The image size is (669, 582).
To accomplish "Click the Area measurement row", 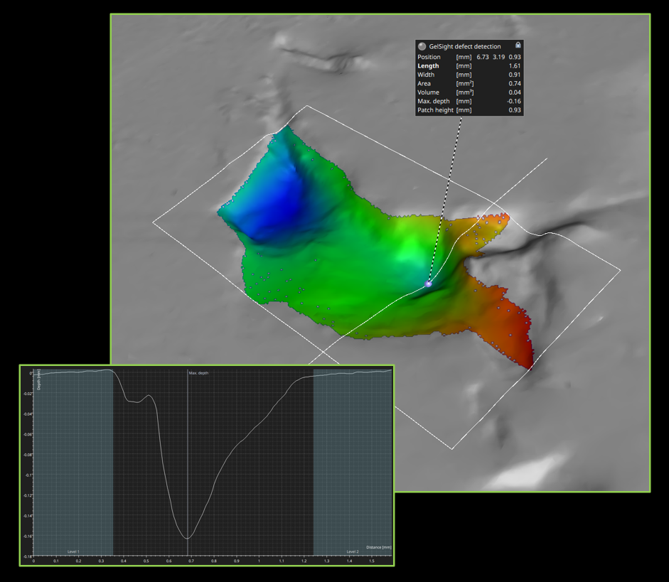I will (x=469, y=83).
